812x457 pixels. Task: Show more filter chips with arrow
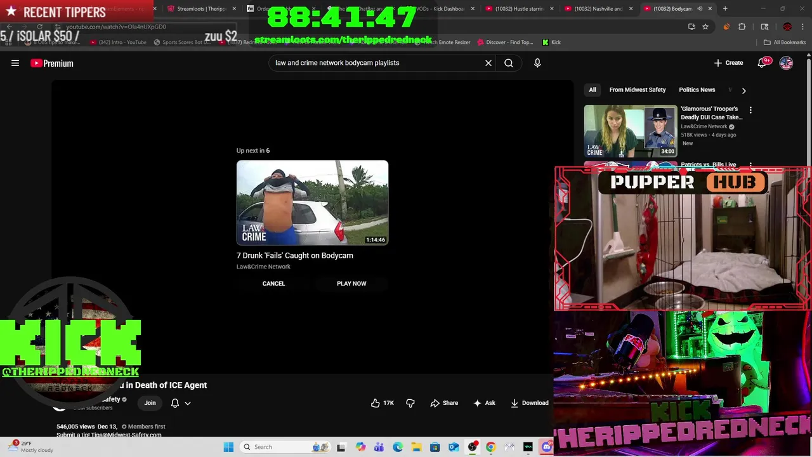[743, 90]
